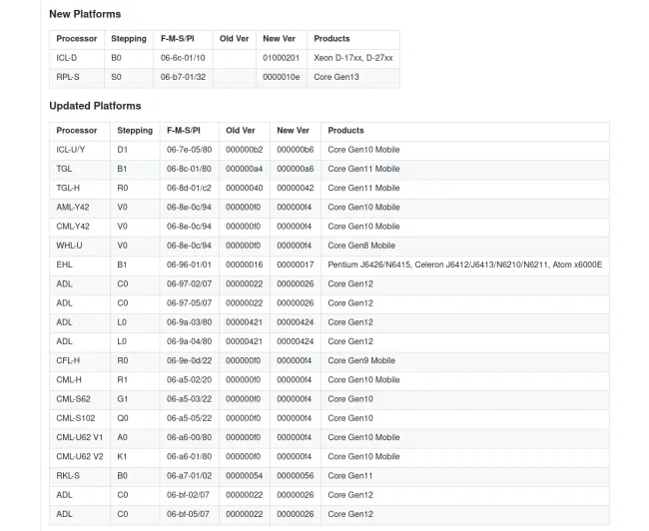Click F-M-S/PI value 06-9a-03/80
Viewport: 649px width, 531px height.
189,322
